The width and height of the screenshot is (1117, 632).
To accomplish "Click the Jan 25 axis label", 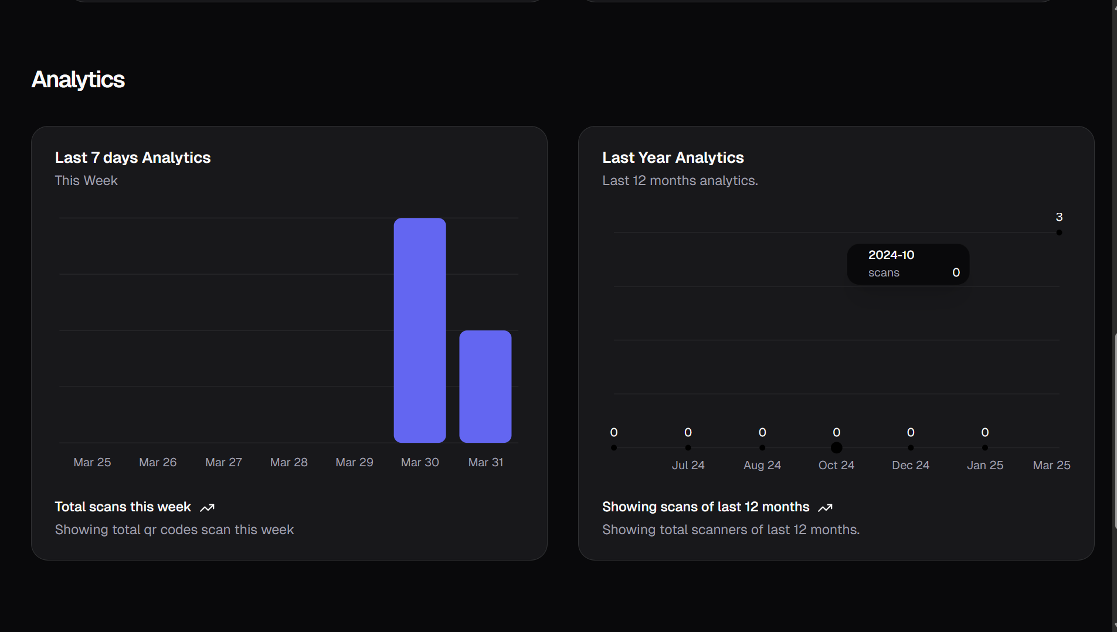I will coord(985,465).
